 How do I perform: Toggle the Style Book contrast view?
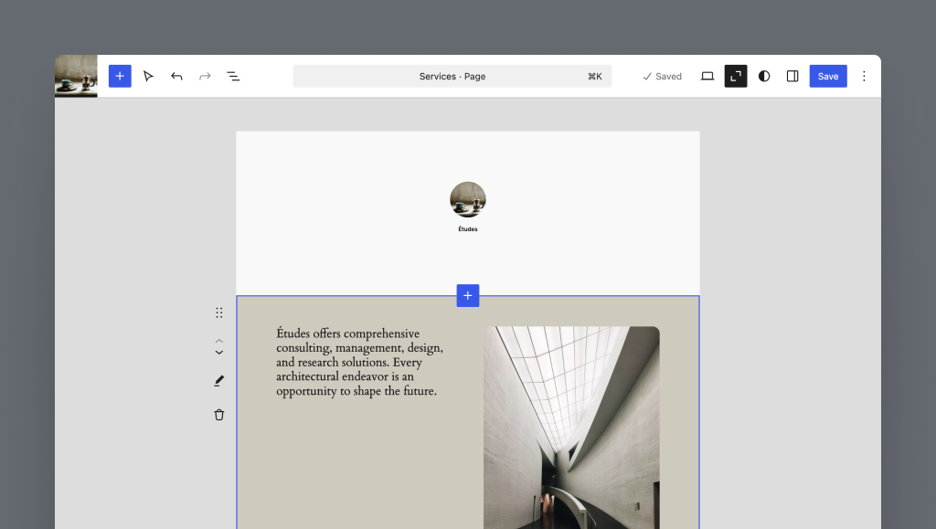tap(763, 76)
